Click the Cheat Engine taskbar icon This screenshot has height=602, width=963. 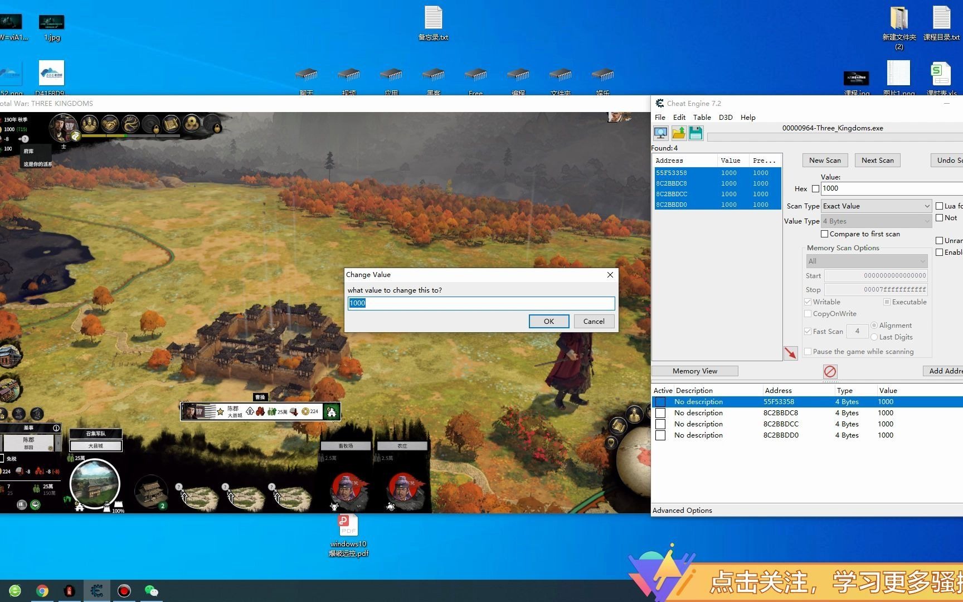(96, 591)
